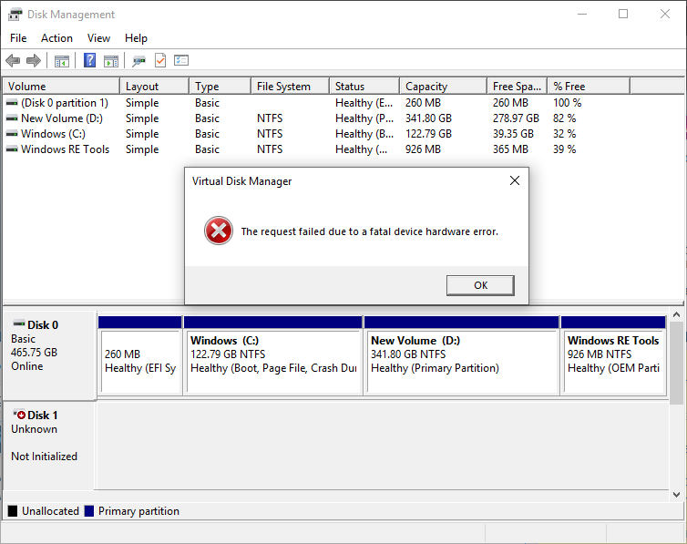Click Show/Hide Action Pane toolbar icon
This screenshot has height=544, width=687.
[x=111, y=61]
